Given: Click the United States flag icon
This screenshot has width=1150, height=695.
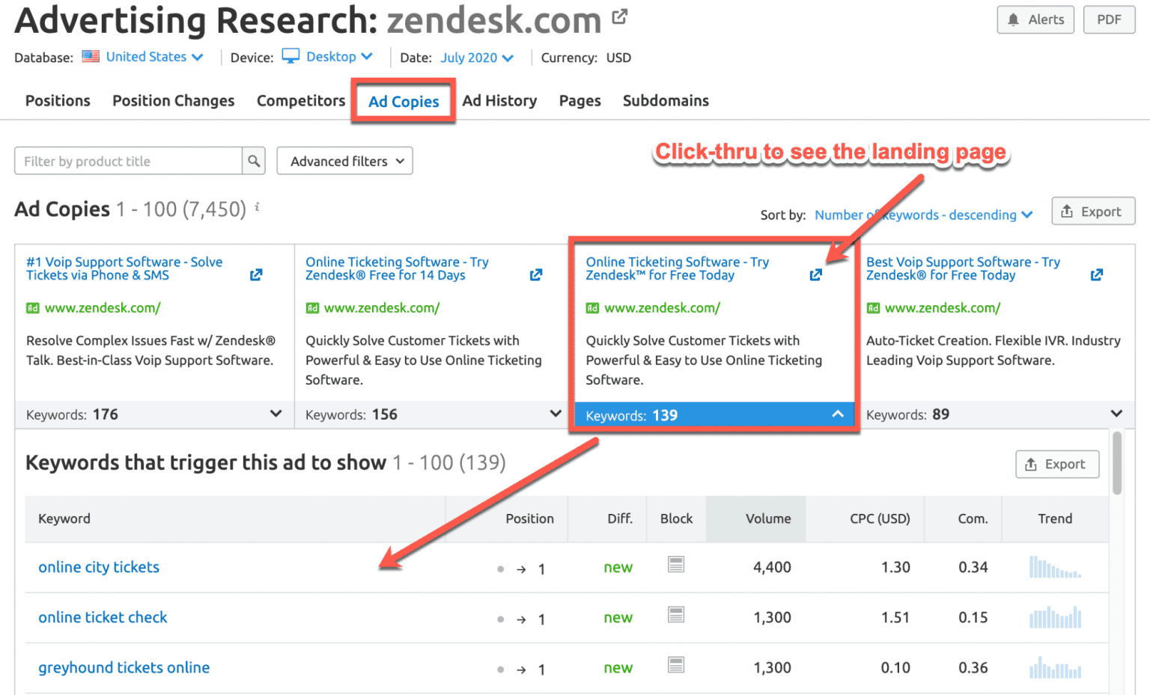Looking at the screenshot, I should pyautogui.click(x=90, y=55).
